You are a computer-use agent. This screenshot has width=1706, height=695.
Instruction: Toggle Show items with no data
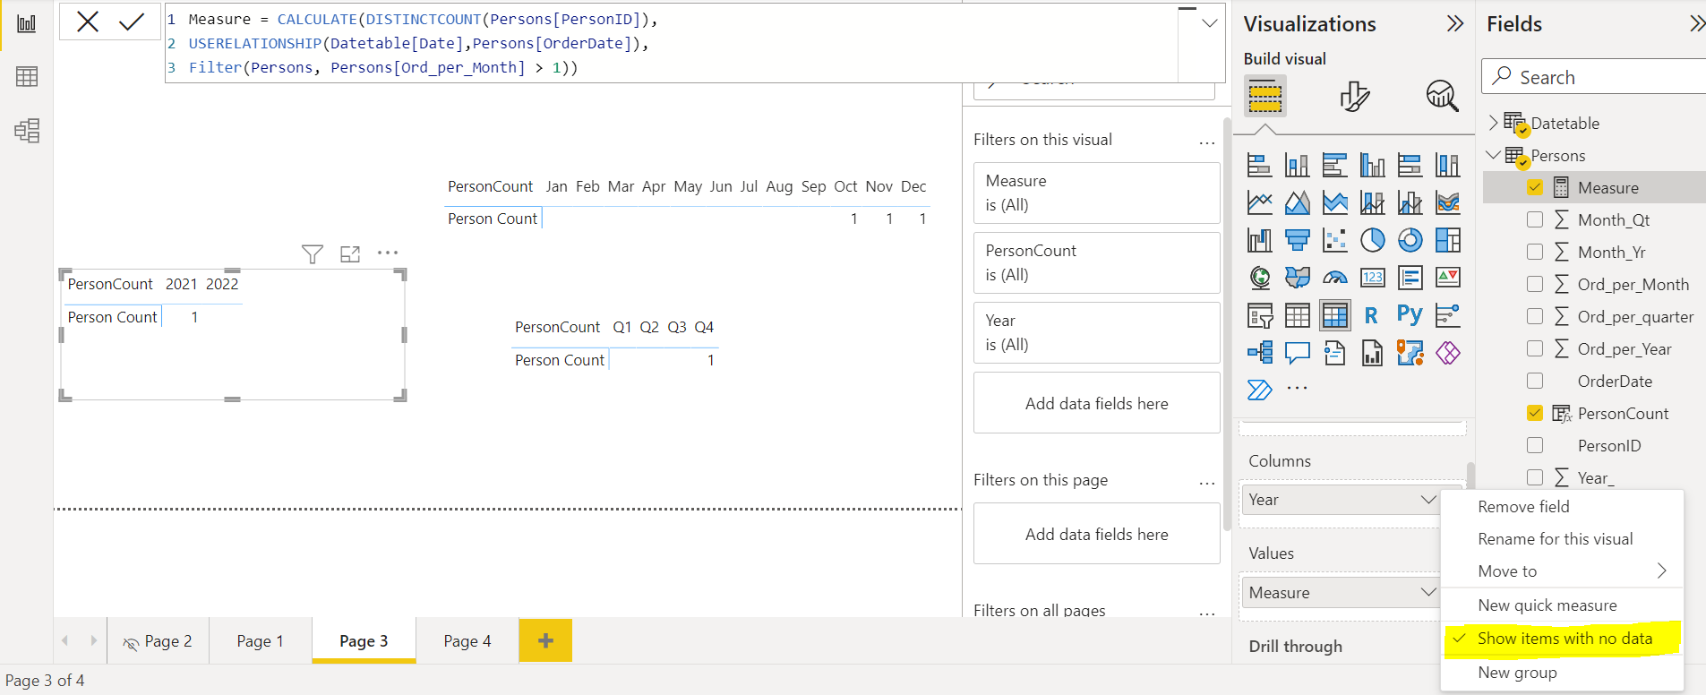[1563, 639]
